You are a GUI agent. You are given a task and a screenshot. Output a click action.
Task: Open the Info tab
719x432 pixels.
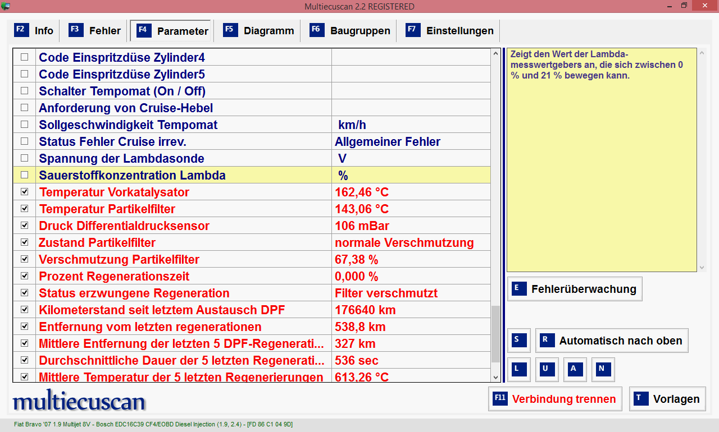point(35,31)
